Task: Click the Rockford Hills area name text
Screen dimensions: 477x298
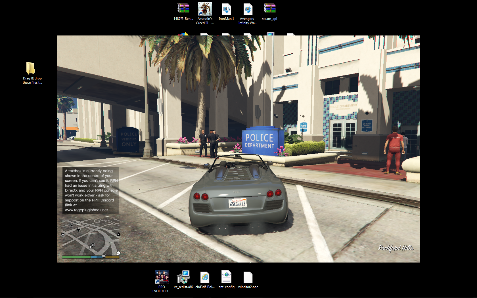Action: coord(396,248)
